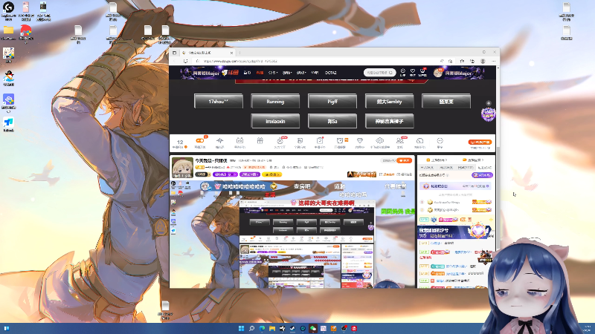This screenshot has width=595, height=334.
Task: Open the ellipsis more icon in activity bar
Action: (440, 142)
